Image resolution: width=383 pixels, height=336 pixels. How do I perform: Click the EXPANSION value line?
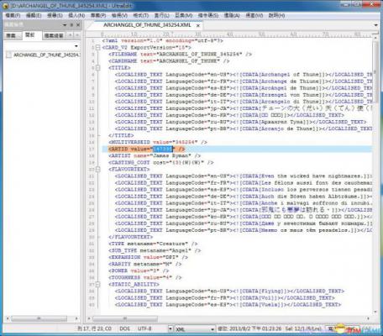149,257
